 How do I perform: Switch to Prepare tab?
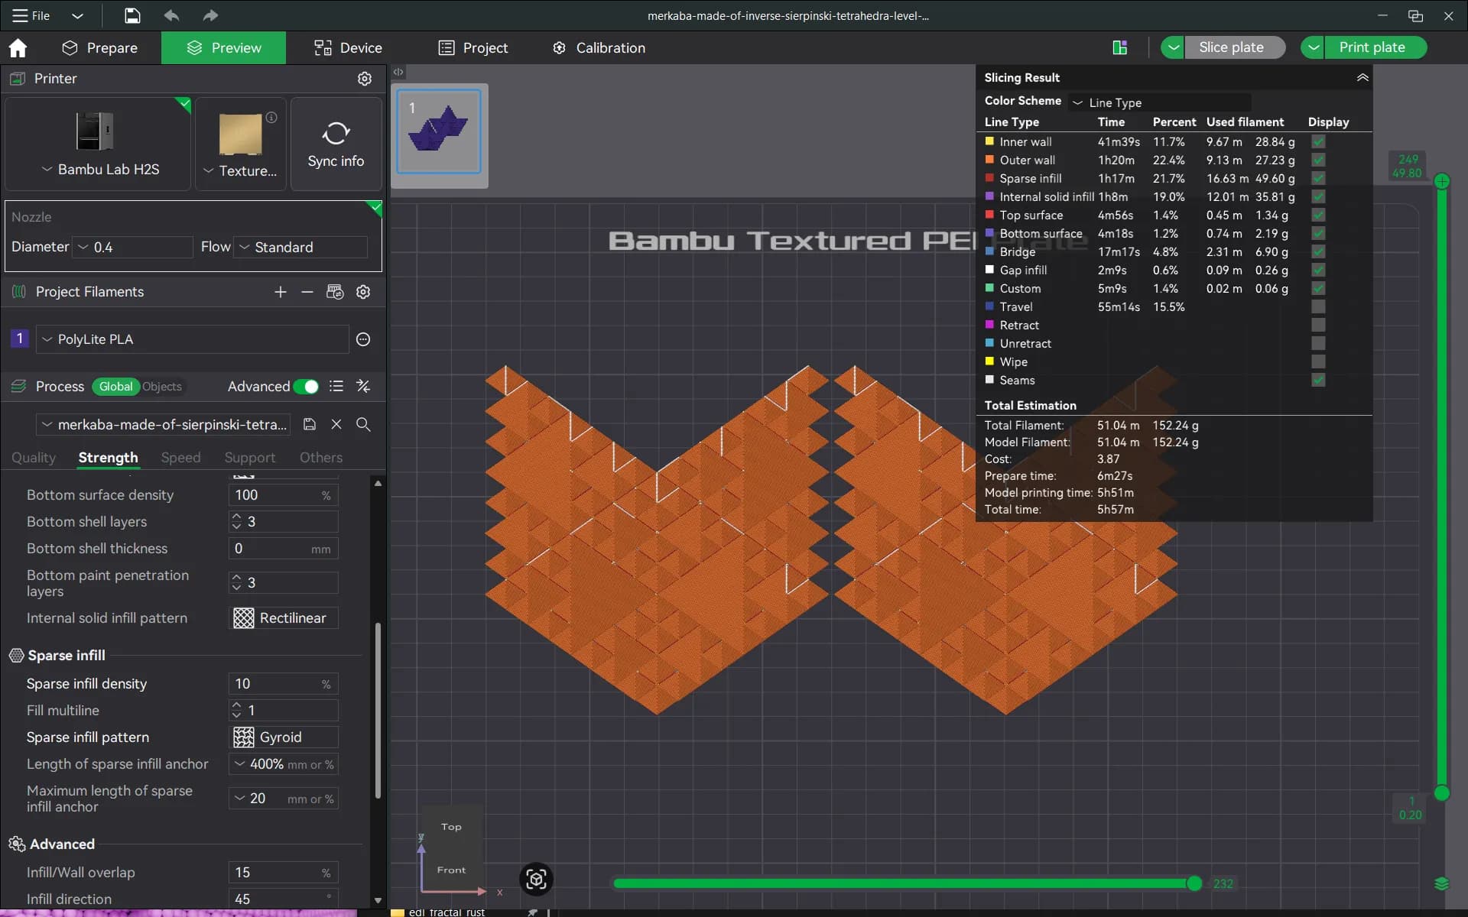(99, 47)
